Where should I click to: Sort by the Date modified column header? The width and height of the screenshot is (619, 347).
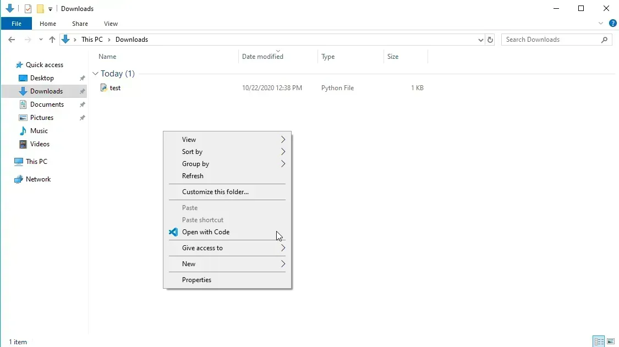[262, 57]
